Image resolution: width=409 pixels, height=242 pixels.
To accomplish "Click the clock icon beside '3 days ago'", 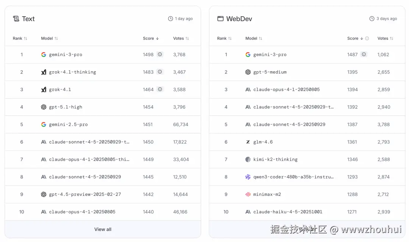I will [372, 19].
